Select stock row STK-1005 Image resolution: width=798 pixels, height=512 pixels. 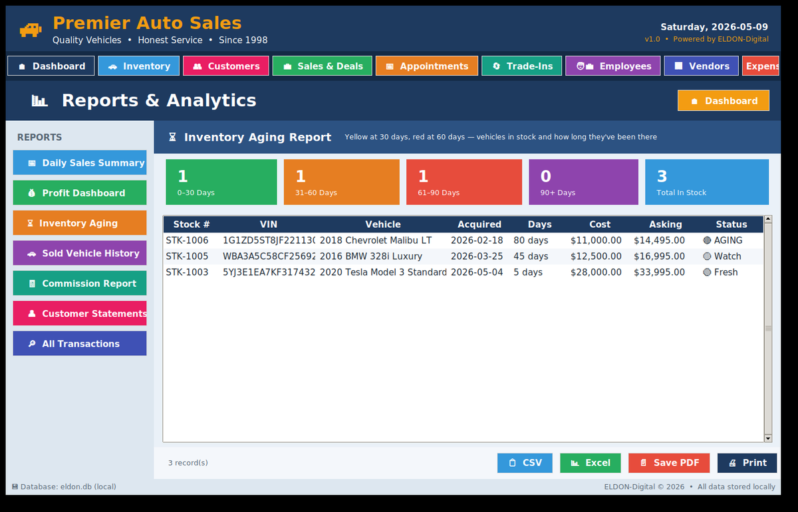(x=464, y=256)
